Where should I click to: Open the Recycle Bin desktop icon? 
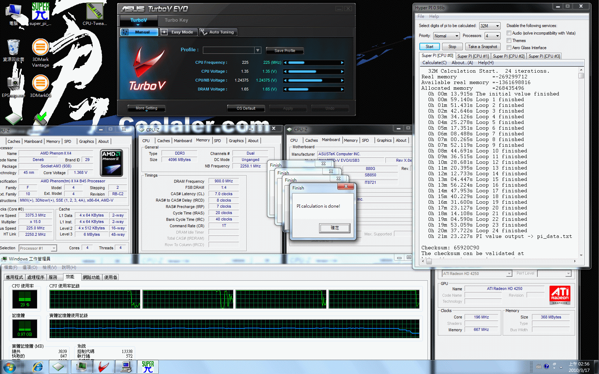[x=14, y=51]
